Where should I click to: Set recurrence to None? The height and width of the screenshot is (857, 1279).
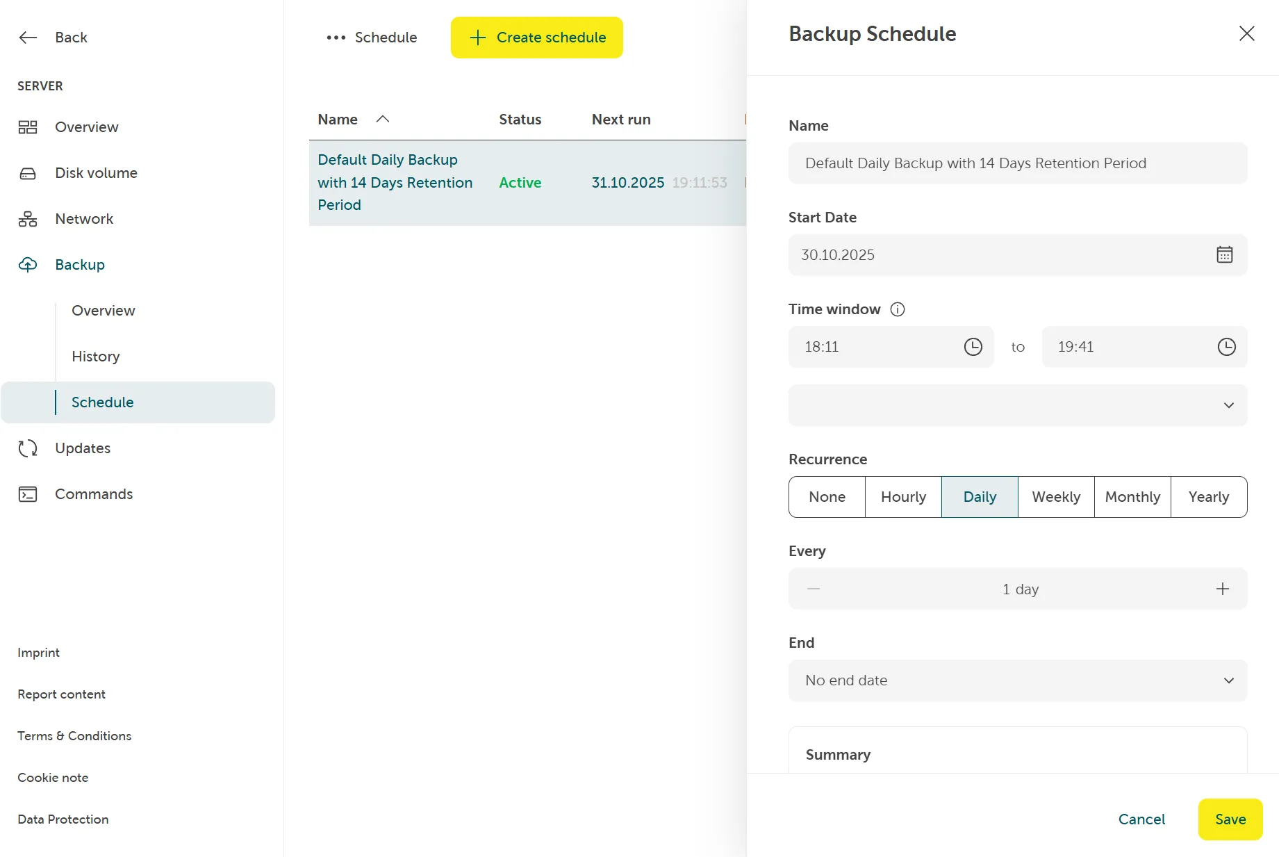[x=826, y=497]
